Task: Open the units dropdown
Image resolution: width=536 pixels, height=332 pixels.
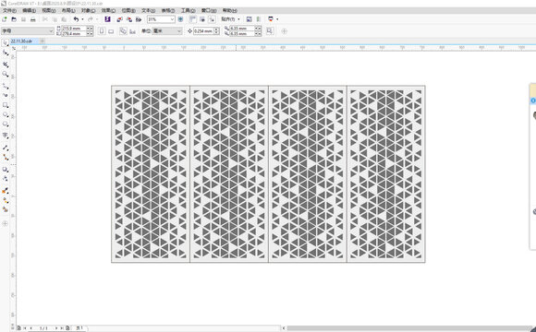Action: (167, 31)
